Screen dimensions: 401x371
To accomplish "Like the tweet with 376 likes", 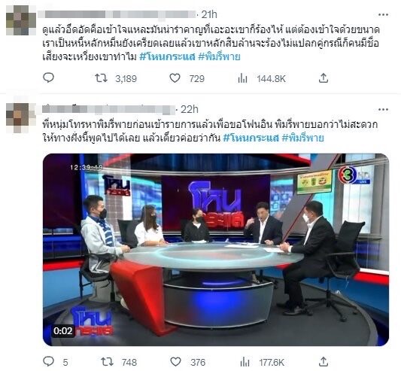I will coord(176,362).
